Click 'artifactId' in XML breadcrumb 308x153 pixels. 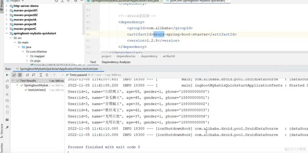click(169, 56)
